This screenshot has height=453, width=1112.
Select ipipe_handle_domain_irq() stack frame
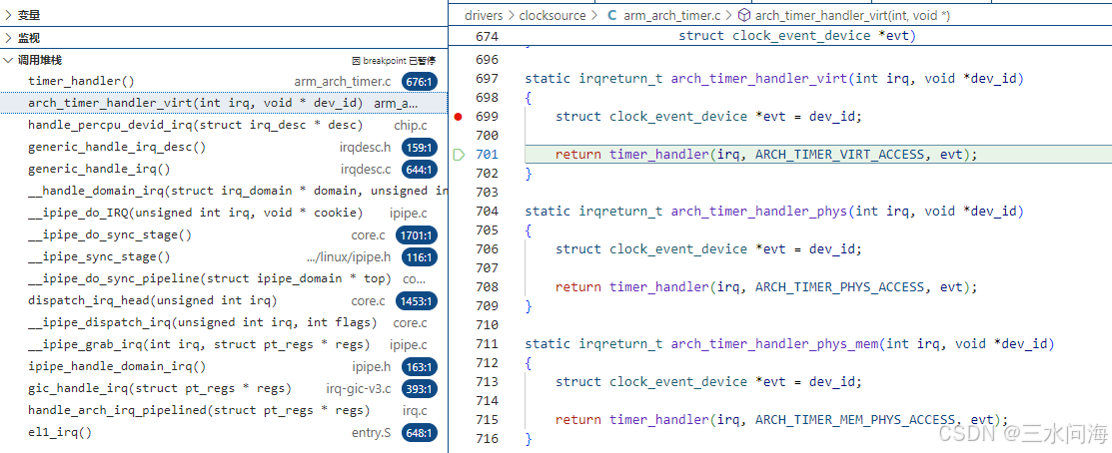224,366
